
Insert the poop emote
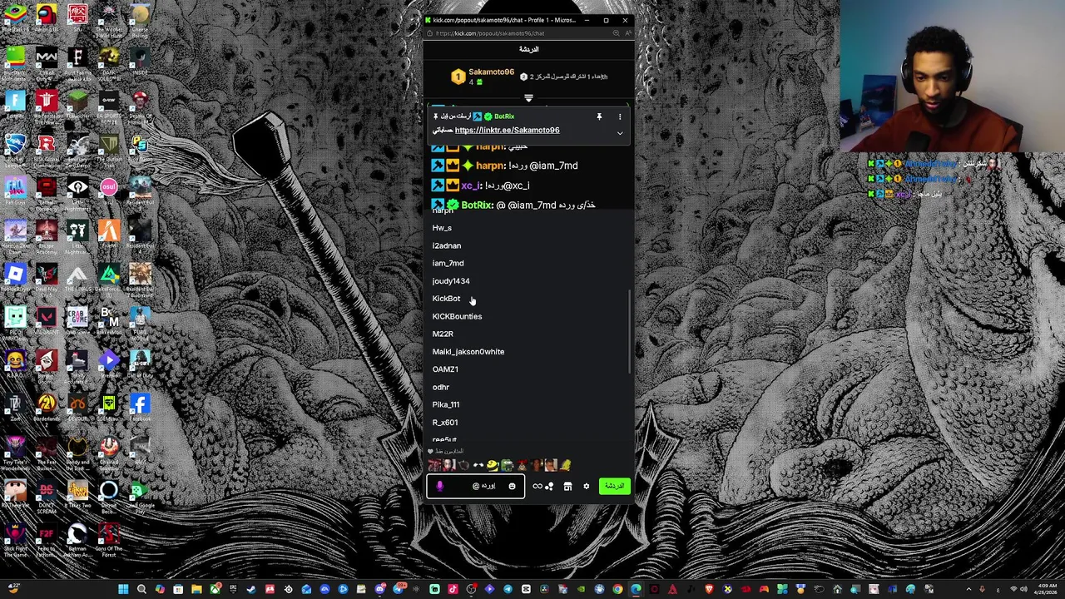522,465
